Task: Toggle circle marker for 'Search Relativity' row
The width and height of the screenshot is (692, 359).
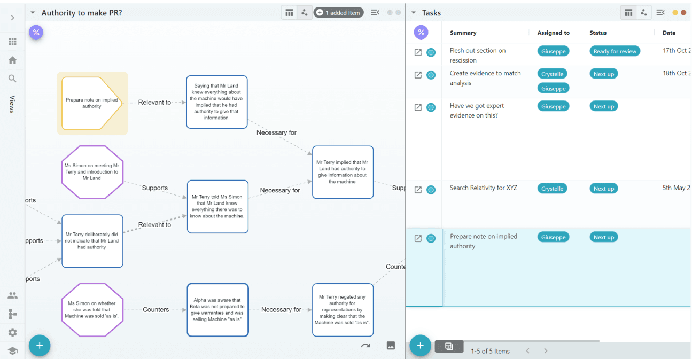Action: click(x=431, y=190)
